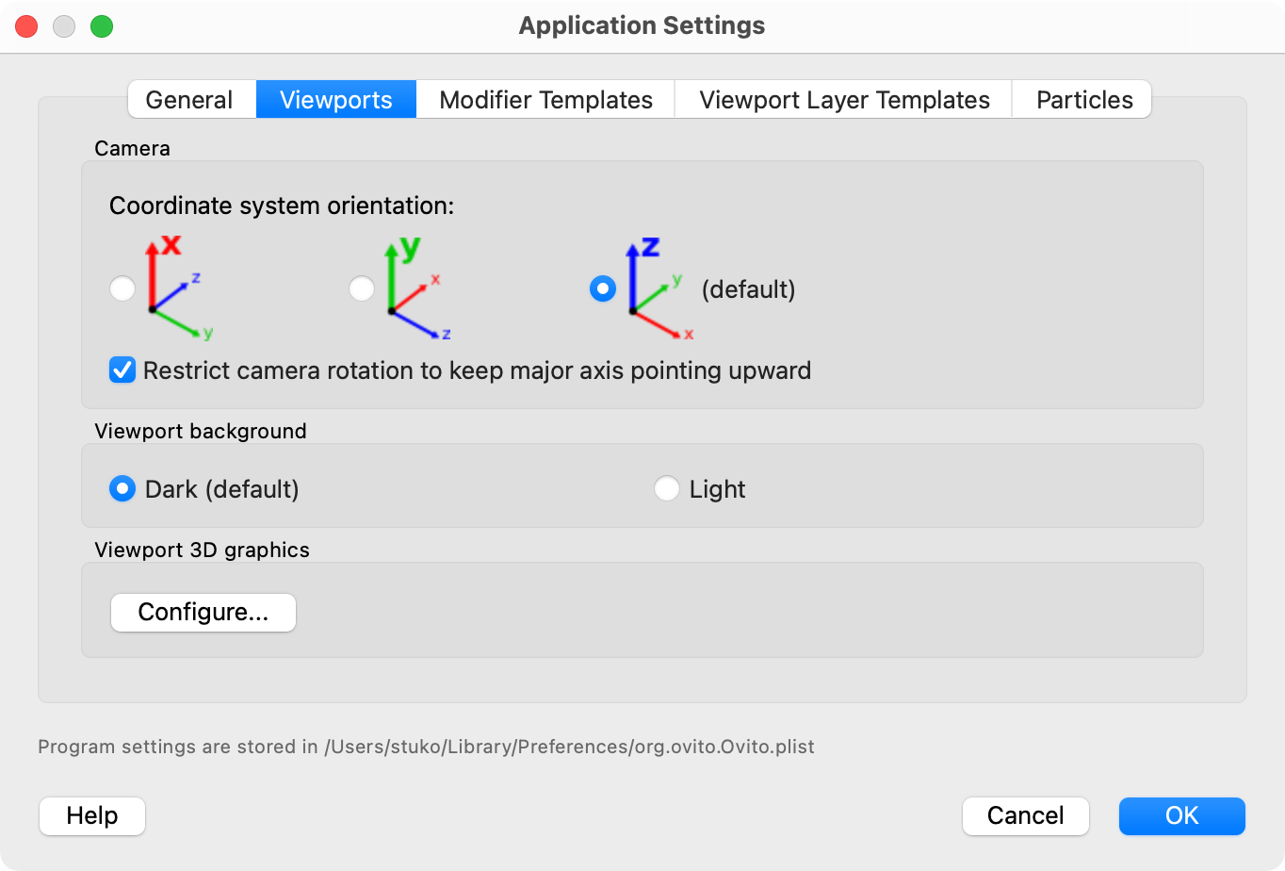
Task: Click the Z-up coordinate axes icon
Action: 656,288
